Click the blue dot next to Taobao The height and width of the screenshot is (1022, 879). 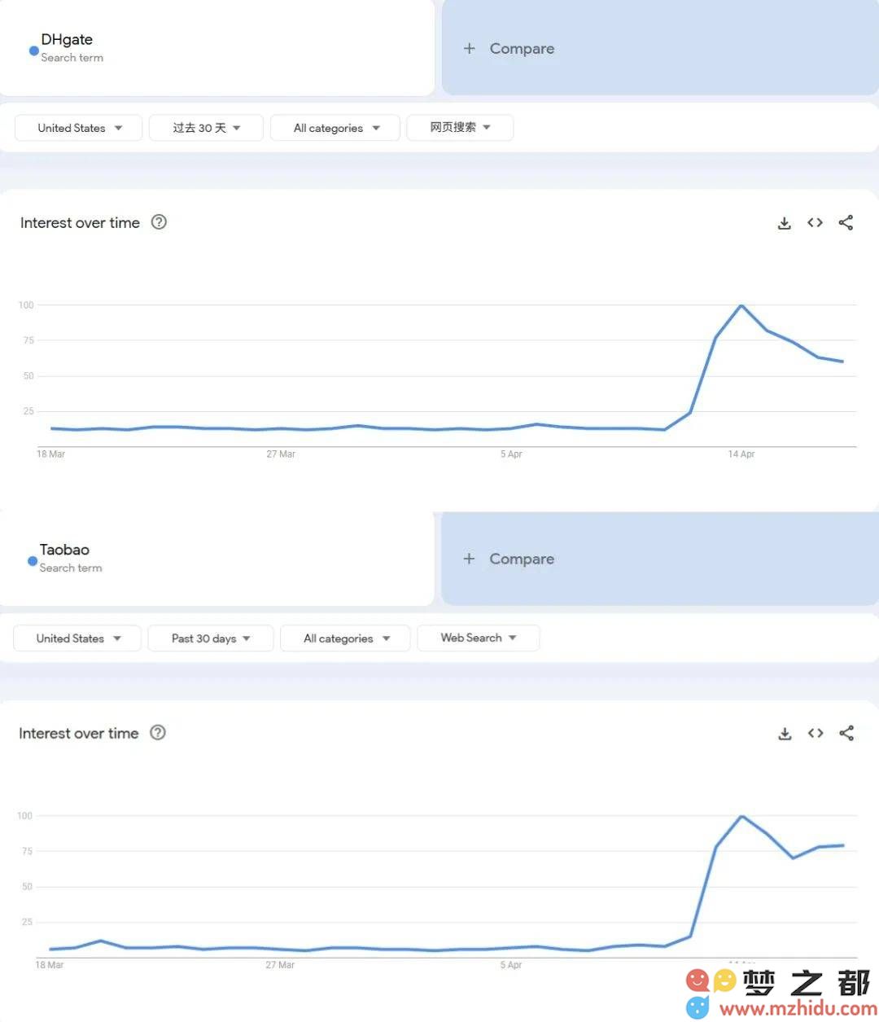(33, 561)
